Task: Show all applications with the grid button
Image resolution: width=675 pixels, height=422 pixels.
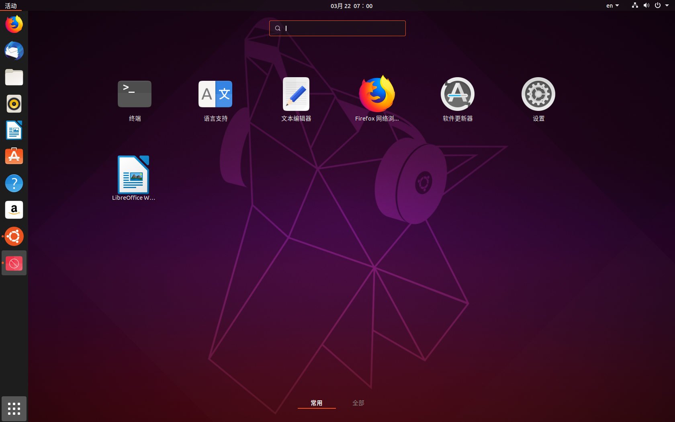Action: click(x=14, y=409)
